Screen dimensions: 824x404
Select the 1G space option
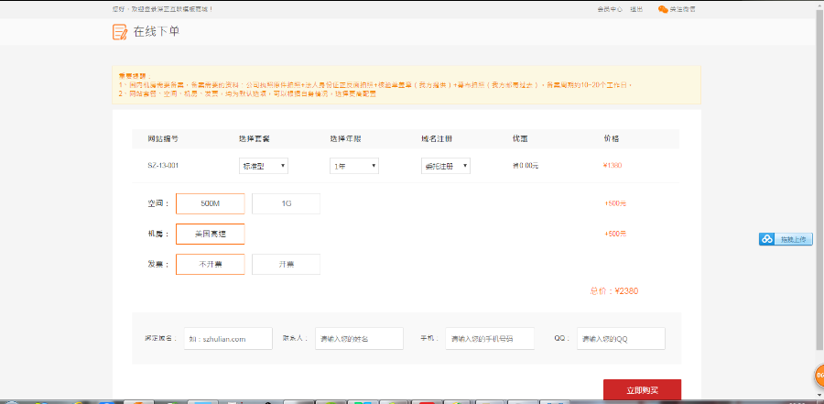click(x=286, y=203)
